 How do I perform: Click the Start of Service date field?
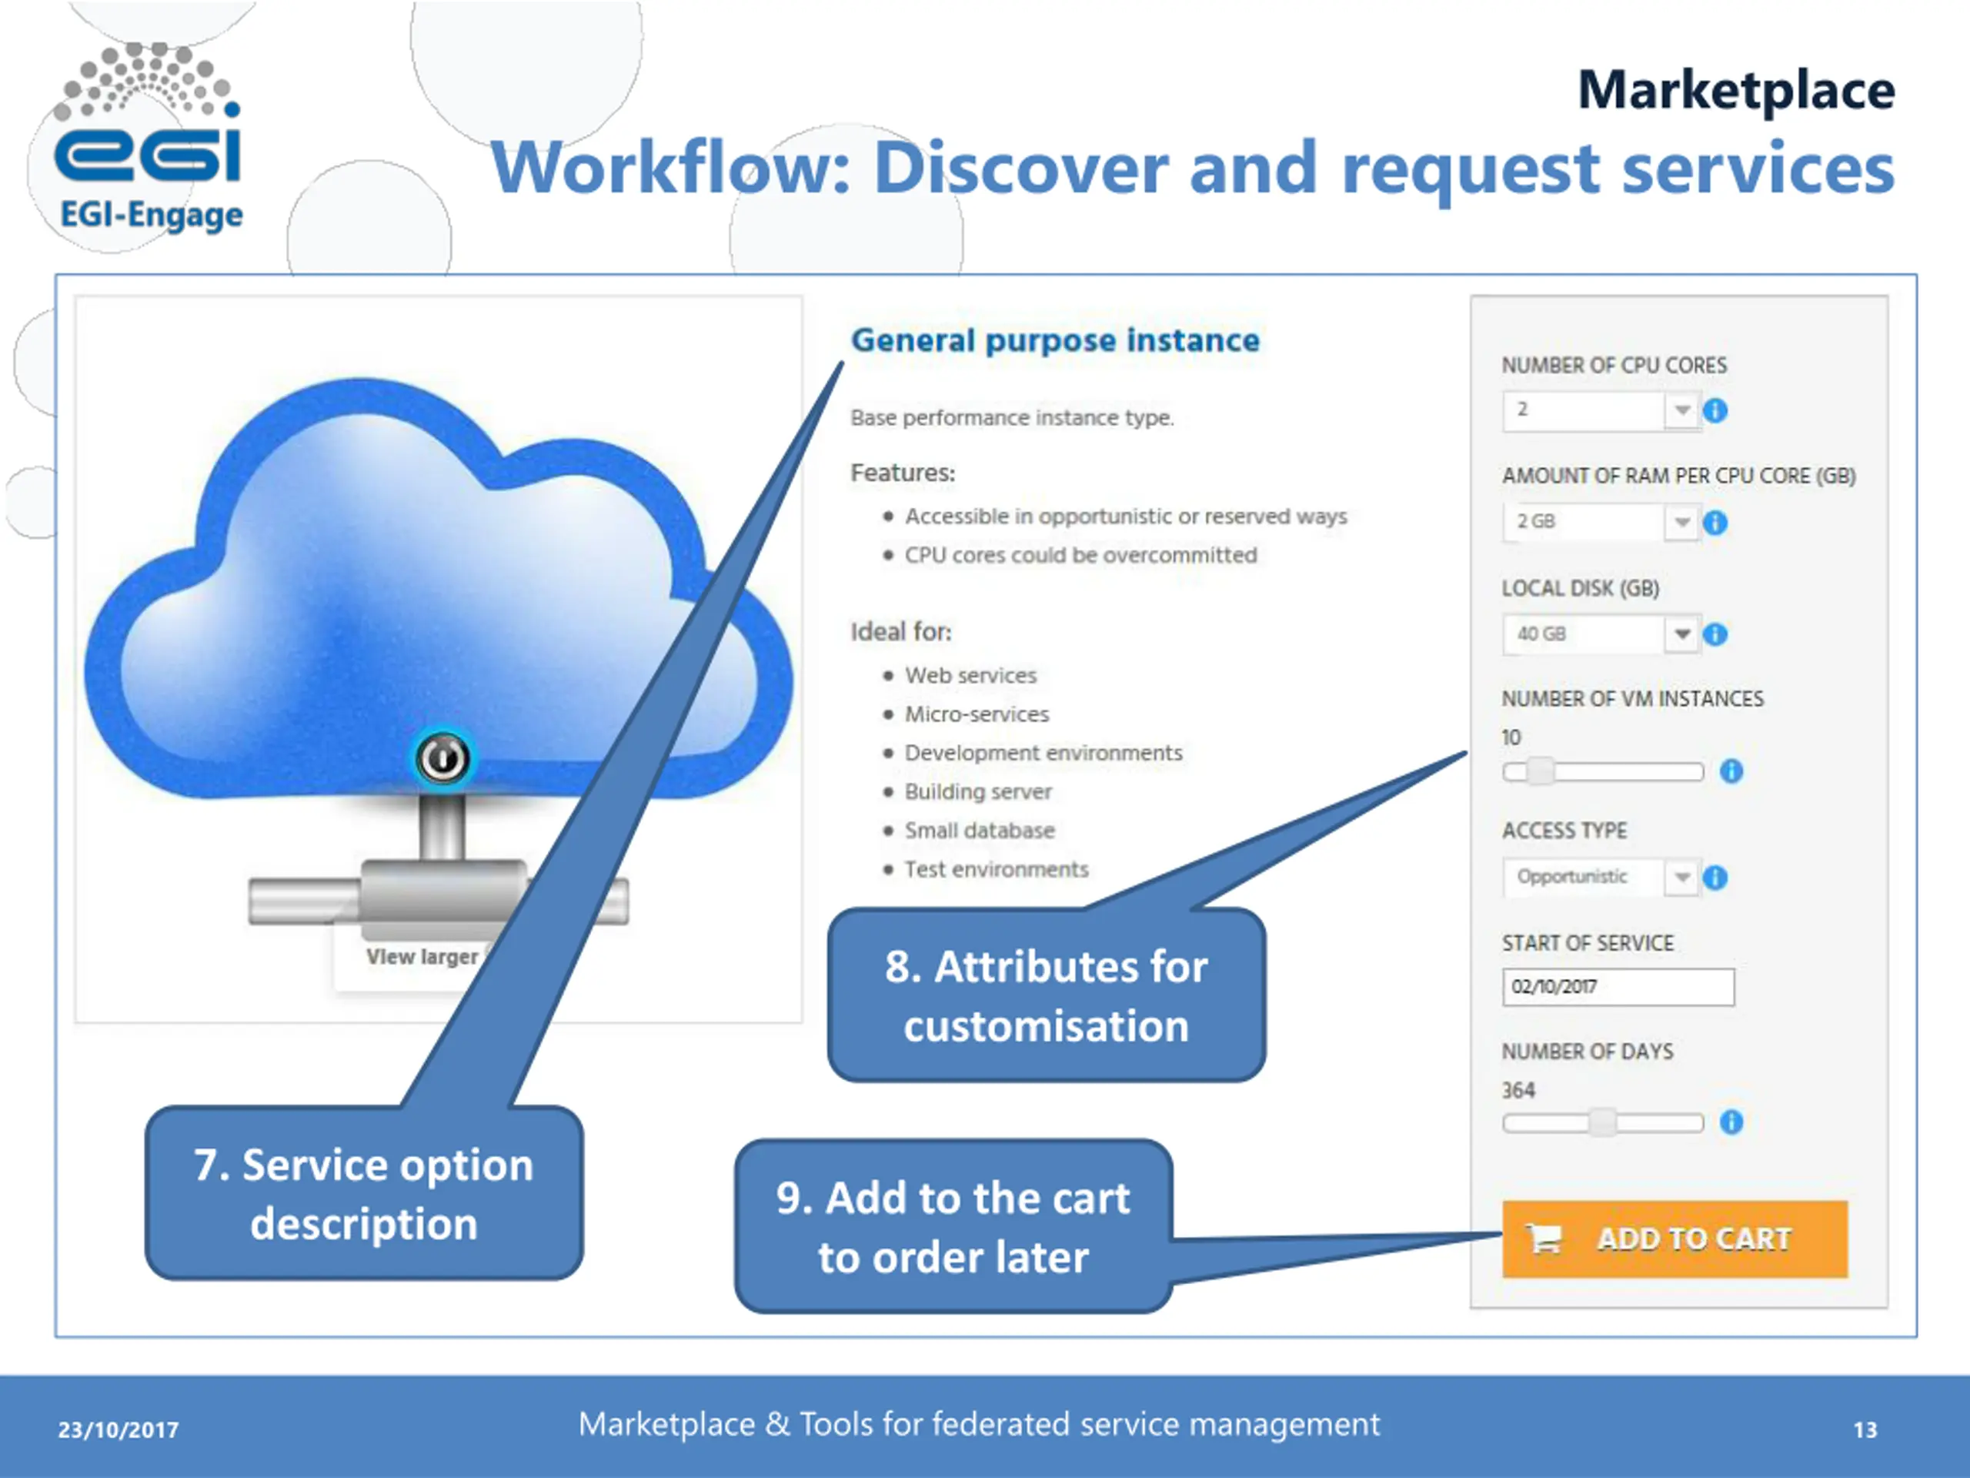[x=1618, y=987]
